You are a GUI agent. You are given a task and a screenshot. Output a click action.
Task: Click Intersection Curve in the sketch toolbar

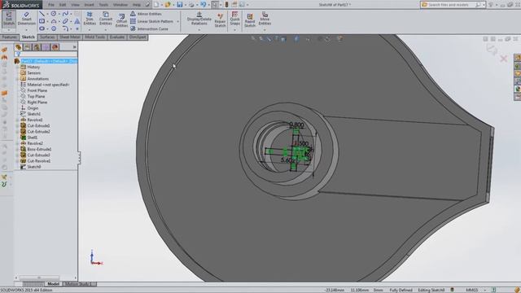coord(149,29)
